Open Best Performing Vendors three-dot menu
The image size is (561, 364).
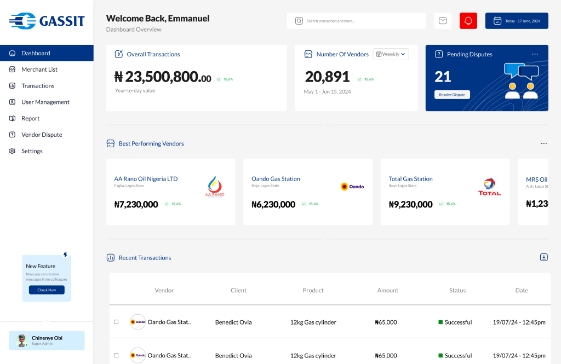(543, 143)
